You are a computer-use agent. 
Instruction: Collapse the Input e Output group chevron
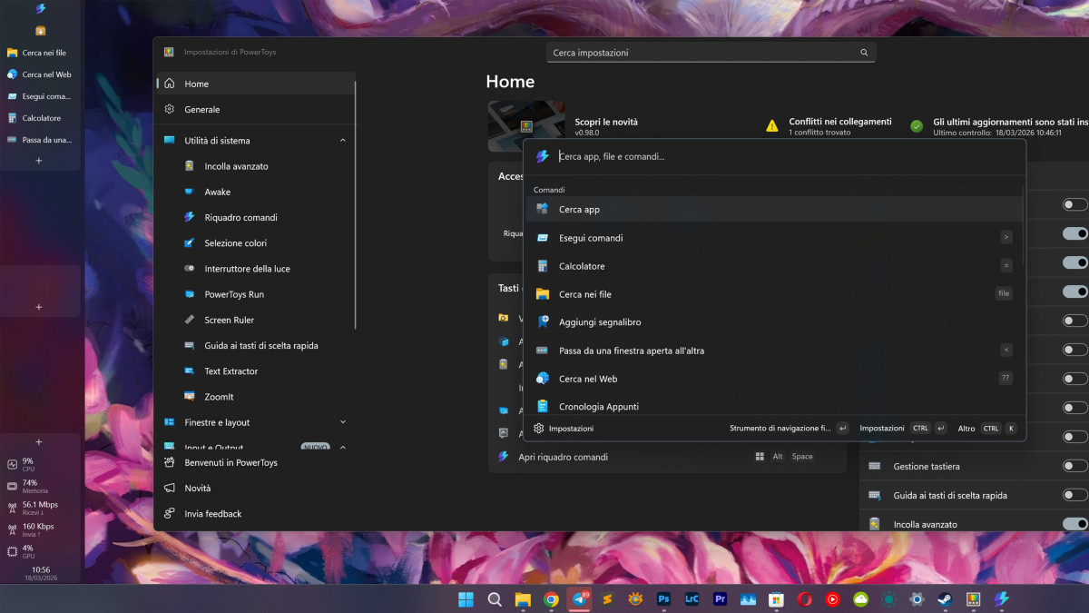point(343,447)
